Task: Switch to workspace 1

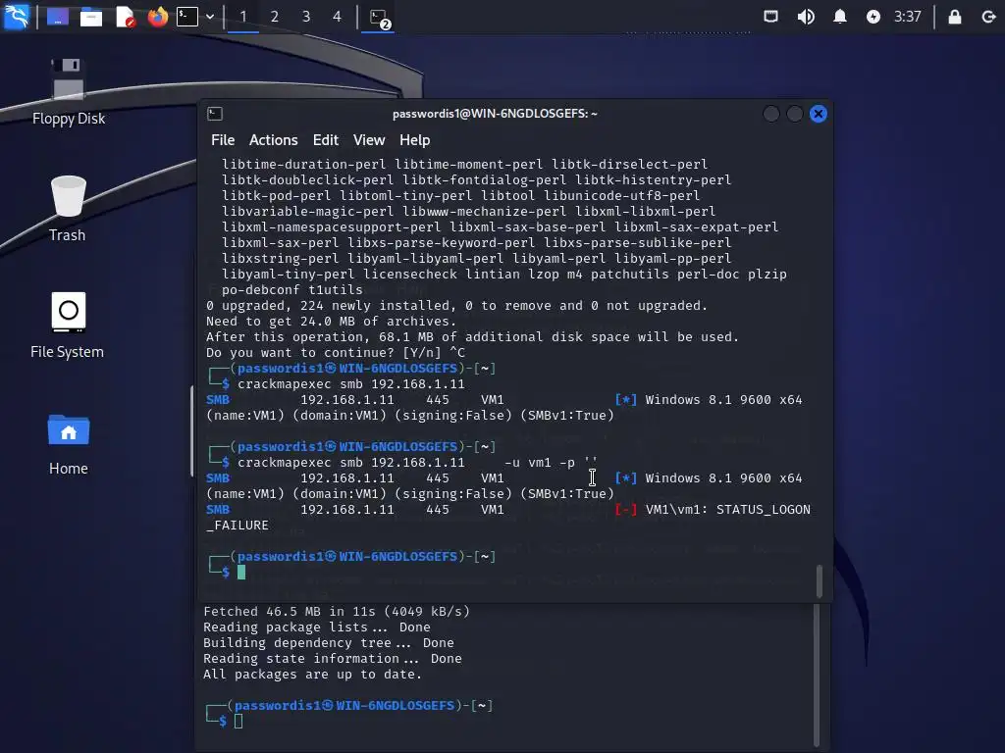Action: 243,17
